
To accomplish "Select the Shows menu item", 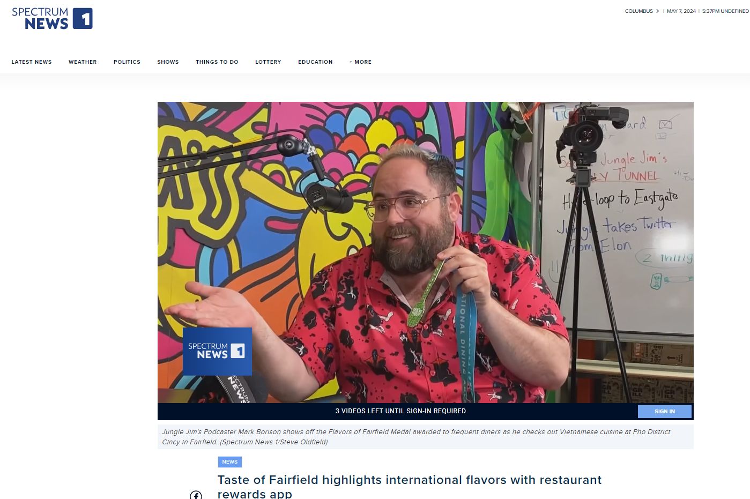I will click(168, 62).
